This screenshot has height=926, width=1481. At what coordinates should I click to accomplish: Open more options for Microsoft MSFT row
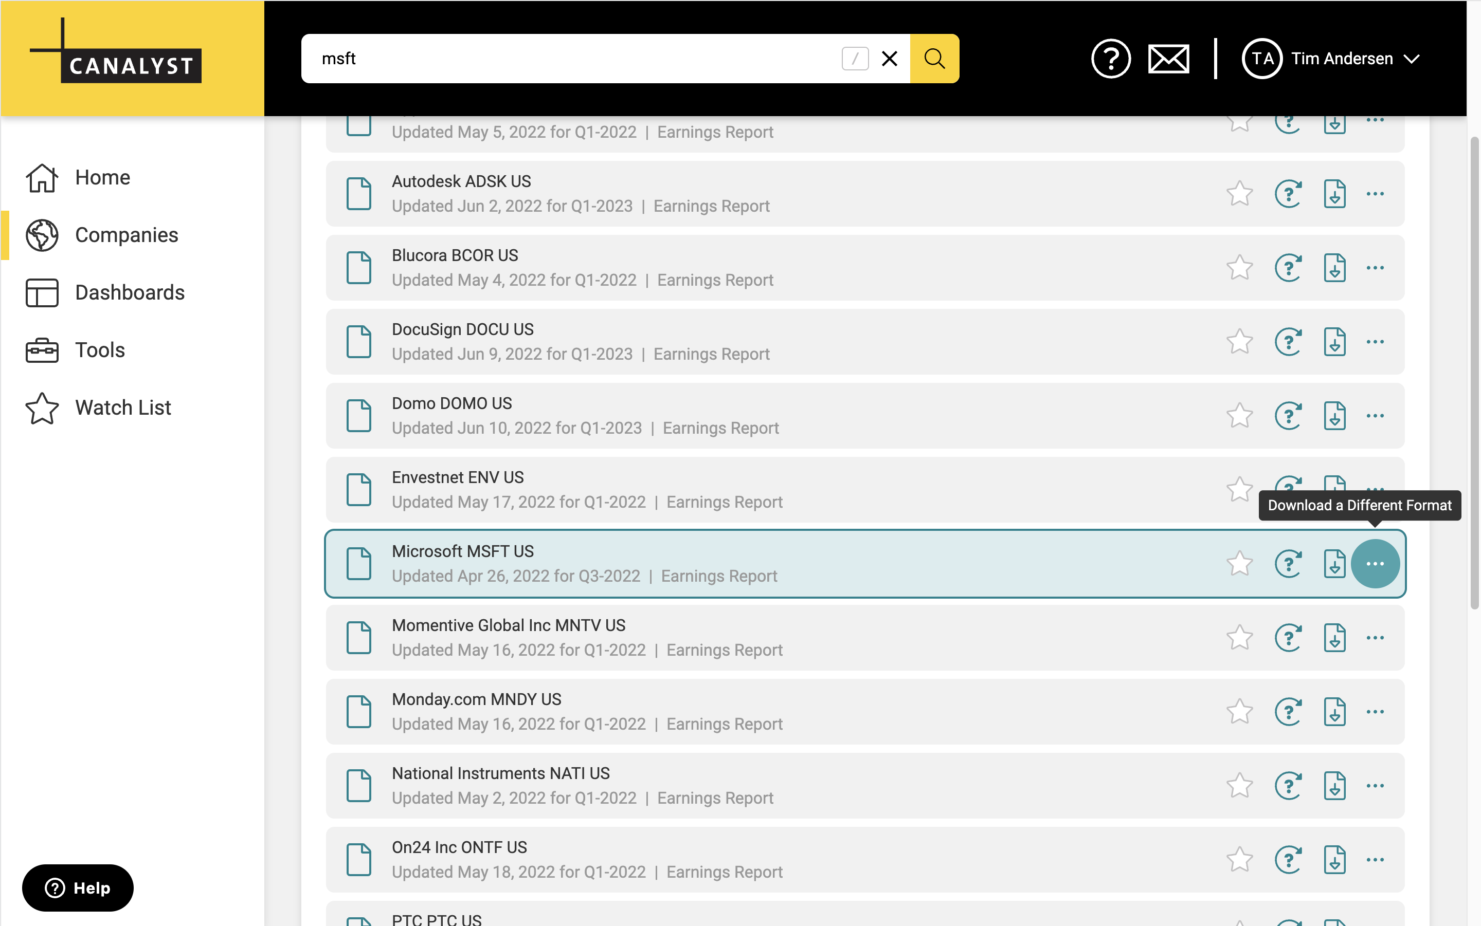pyautogui.click(x=1375, y=563)
